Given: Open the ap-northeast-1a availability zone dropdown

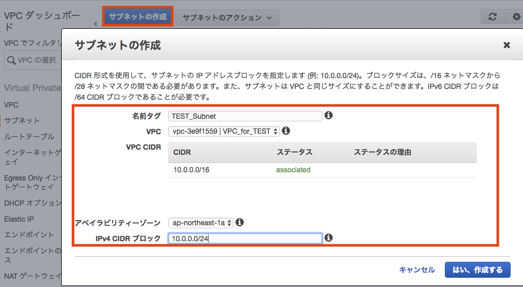Looking at the screenshot, I should click(x=201, y=223).
